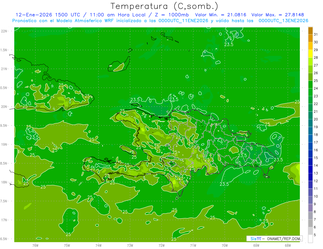Click the "12-Ene-2026 1500 UTC" date text
Image resolution: width=323 pixels, height=249 pixels.
coord(48,15)
